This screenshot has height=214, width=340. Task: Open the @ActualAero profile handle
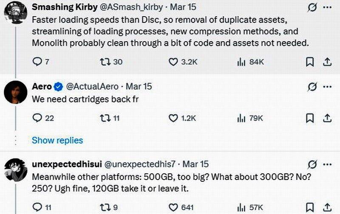pyautogui.click(x=93, y=87)
